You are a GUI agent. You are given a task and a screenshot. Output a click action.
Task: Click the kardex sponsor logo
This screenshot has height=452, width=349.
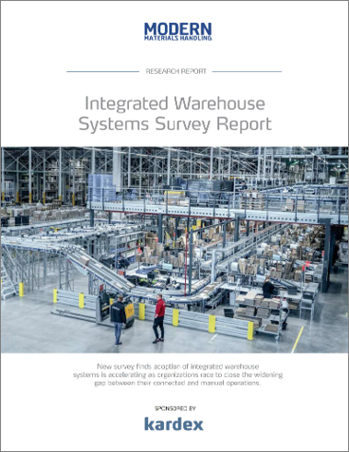click(x=174, y=424)
